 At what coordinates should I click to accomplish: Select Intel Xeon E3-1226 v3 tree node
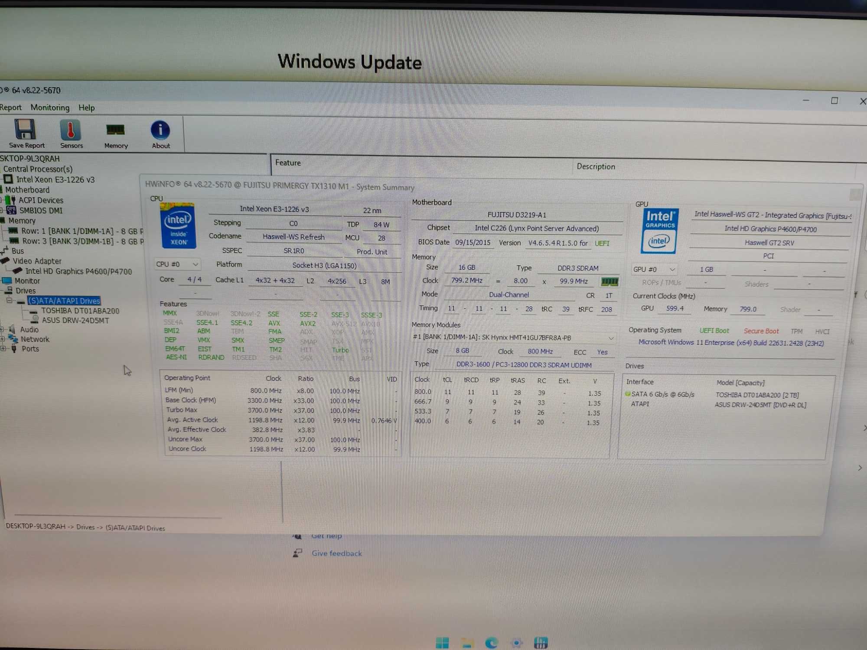point(55,179)
